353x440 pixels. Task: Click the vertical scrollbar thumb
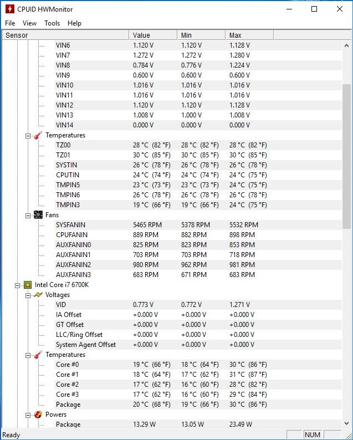(x=347, y=156)
